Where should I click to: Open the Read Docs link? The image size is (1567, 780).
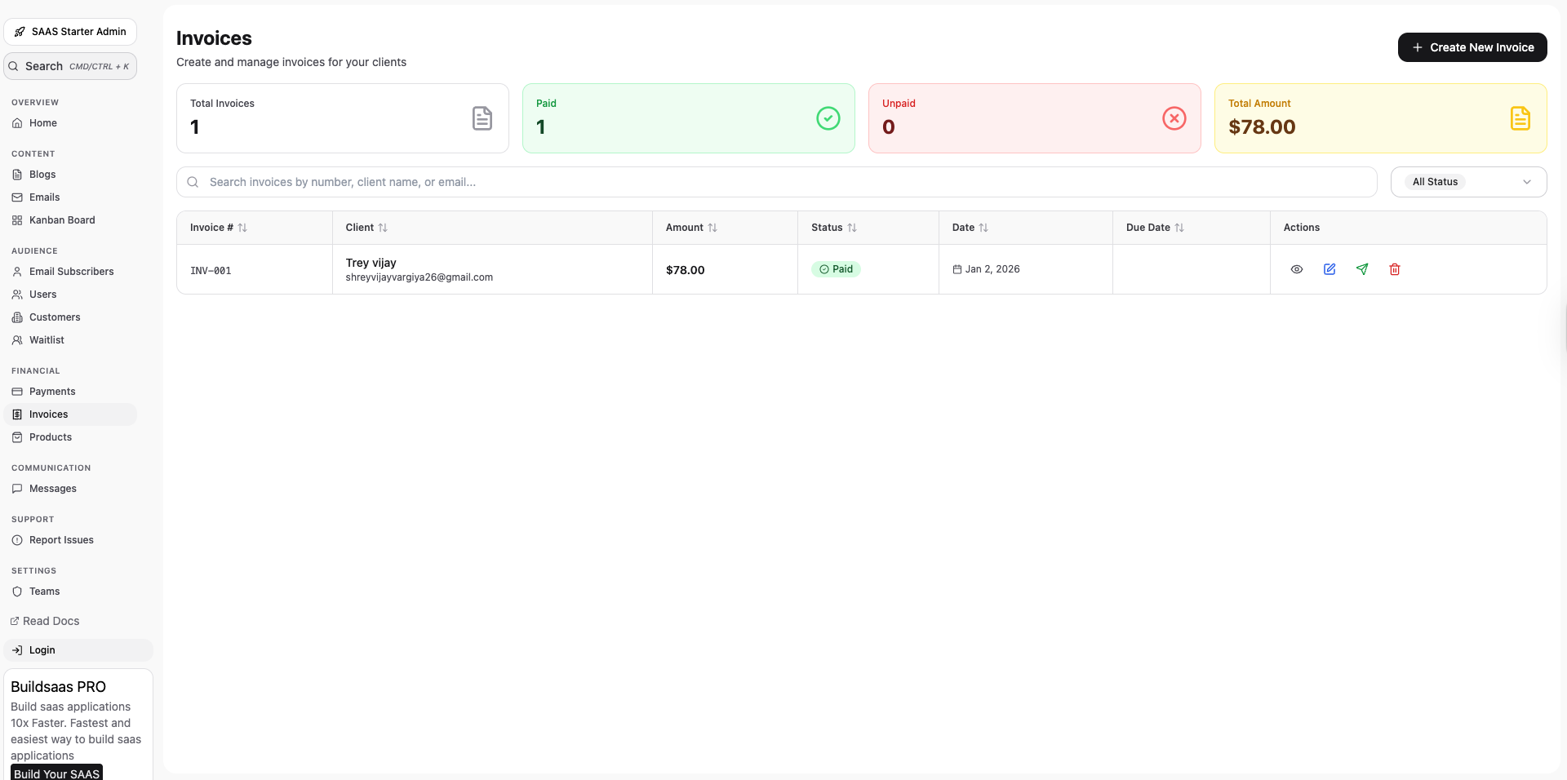(45, 621)
